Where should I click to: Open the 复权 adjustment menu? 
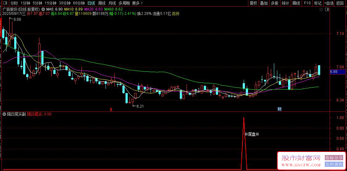click(253, 3)
